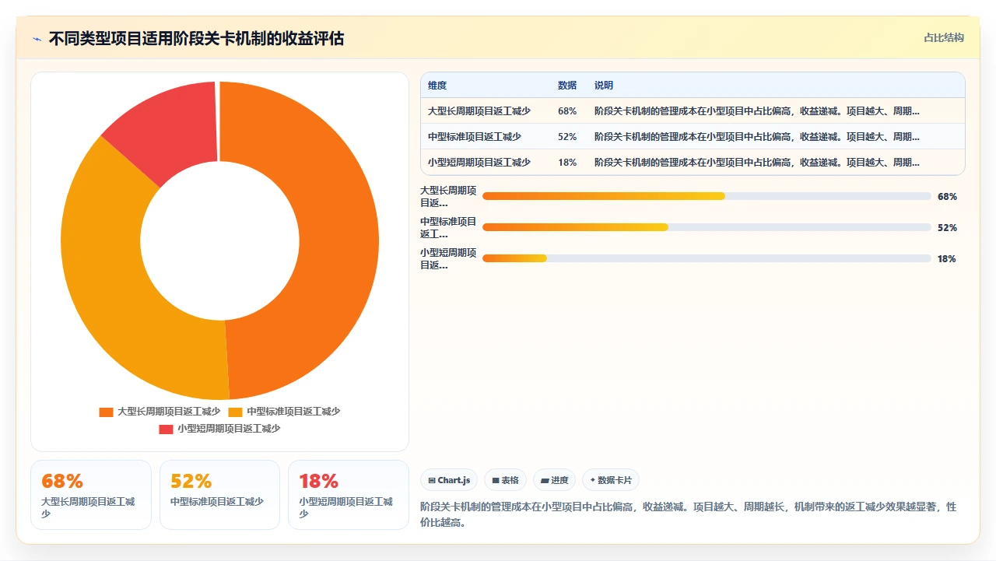Click the 18% value in table
This screenshot has width=996, height=561.
[x=567, y=163]
